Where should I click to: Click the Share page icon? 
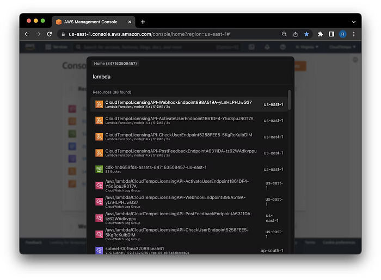click(x=295, y=34)
